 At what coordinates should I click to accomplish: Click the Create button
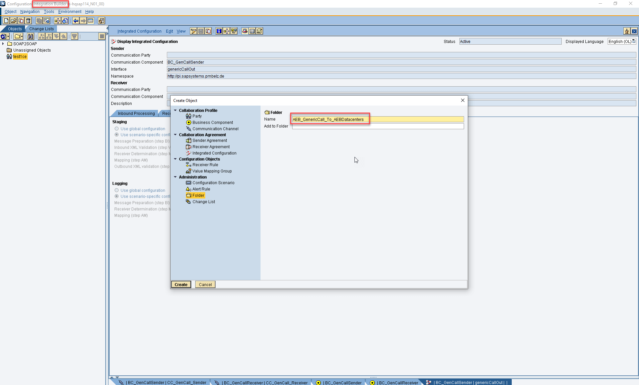coord(181,284)
